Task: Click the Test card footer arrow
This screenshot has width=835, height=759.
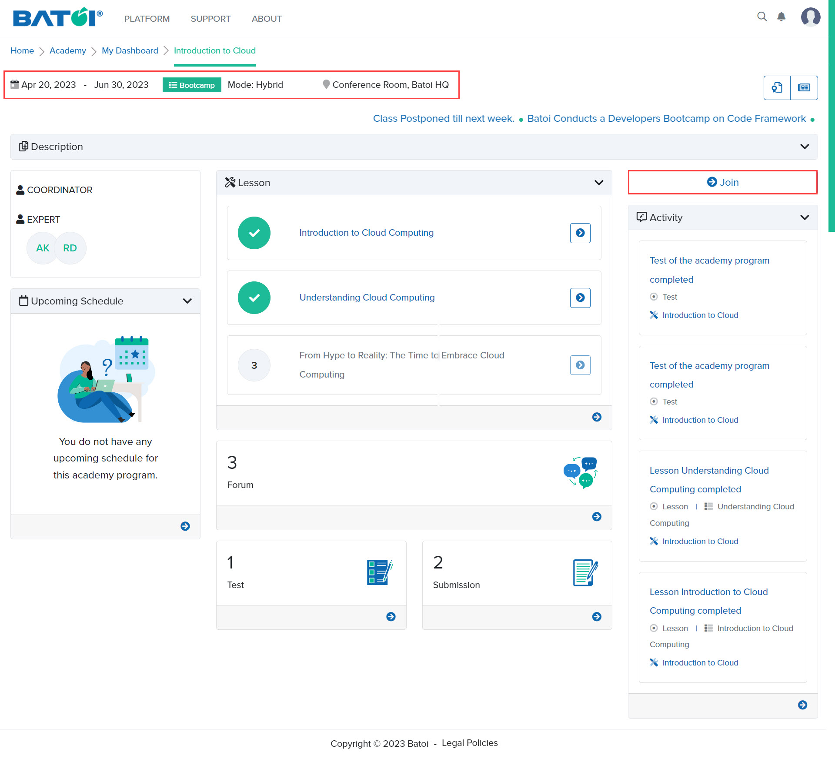Action: pos(391,616)
